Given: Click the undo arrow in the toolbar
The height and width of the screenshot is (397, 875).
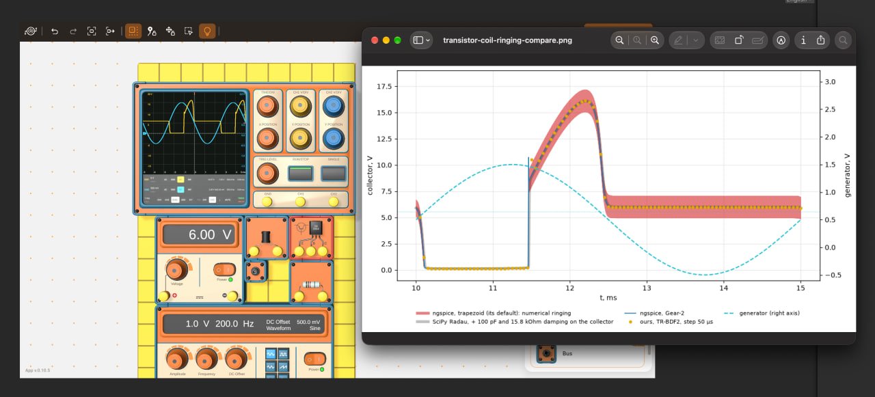Looking at the screenshot, I should pyautogui.click(x=55, y=31).
